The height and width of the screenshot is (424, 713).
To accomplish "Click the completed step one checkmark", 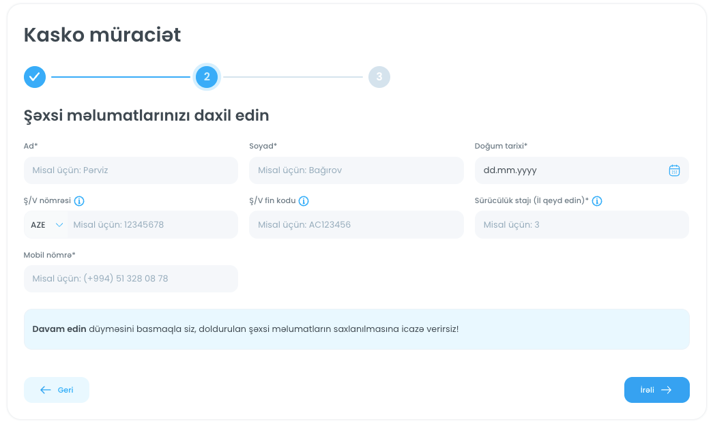I will click(35, 77).
